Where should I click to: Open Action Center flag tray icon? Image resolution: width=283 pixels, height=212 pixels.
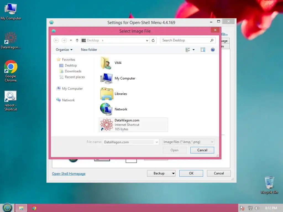coord(242,208)
